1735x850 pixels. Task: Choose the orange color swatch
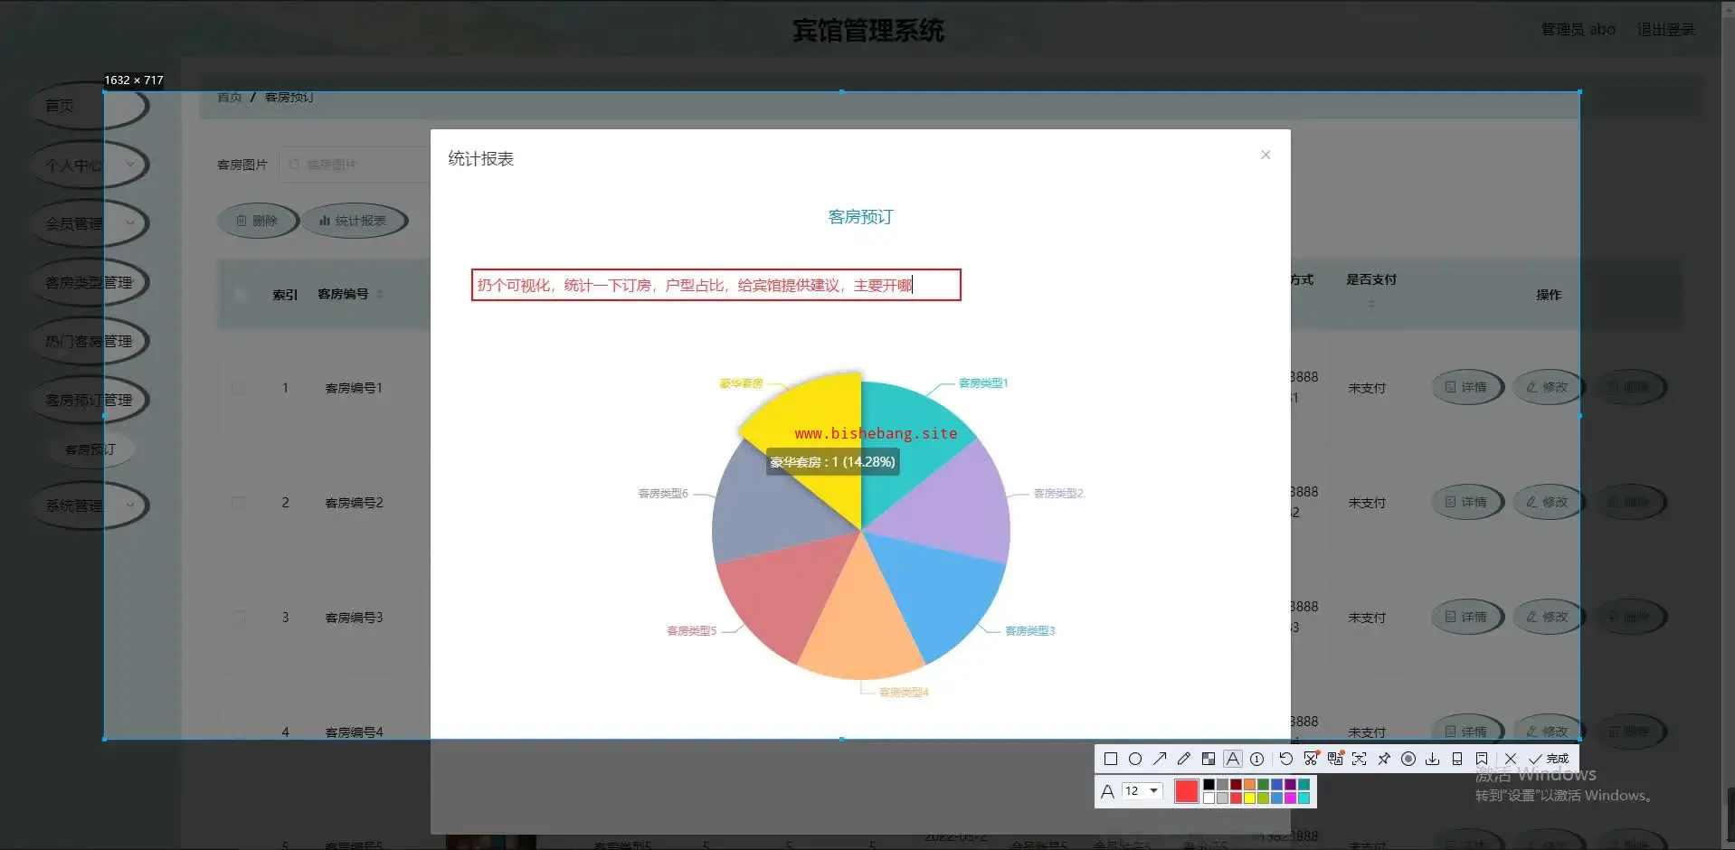tap(1249, 785)
